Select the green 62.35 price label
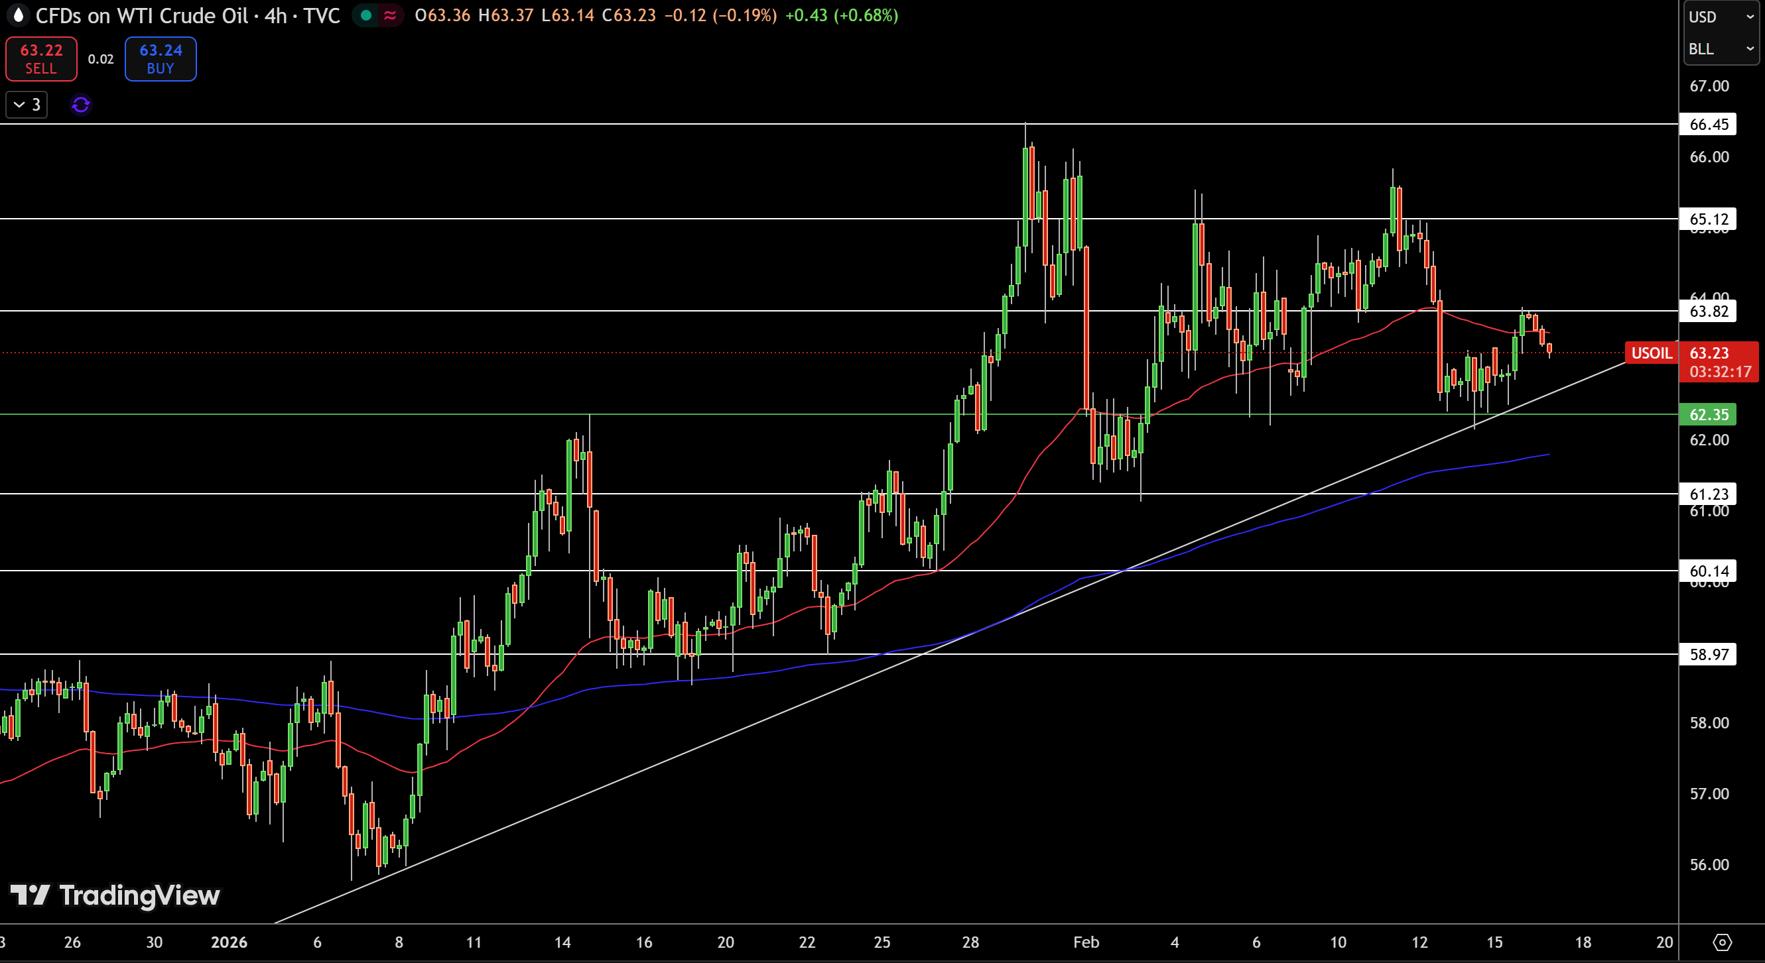 (x=1708, y=414)
